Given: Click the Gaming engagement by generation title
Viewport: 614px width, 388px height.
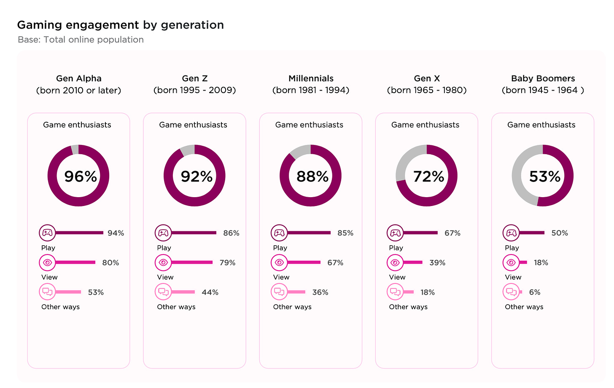Looking at the screenshot, I should tap(121, 25).
